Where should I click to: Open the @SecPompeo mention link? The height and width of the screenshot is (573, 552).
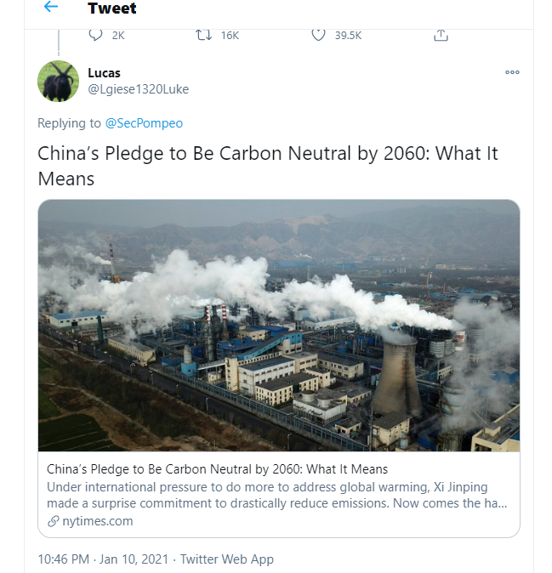(144, 123)
